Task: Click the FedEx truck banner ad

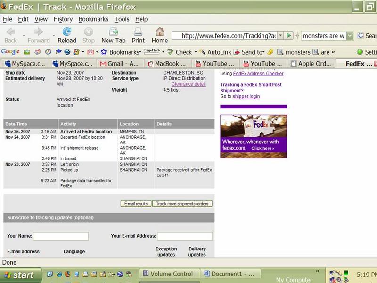Action: click(x=254, y=136)
